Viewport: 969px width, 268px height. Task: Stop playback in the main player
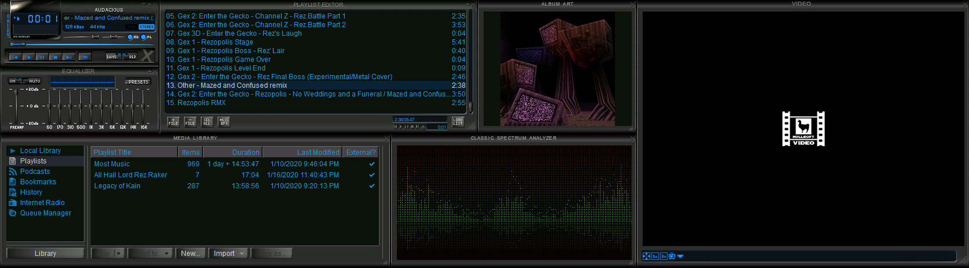56,57
